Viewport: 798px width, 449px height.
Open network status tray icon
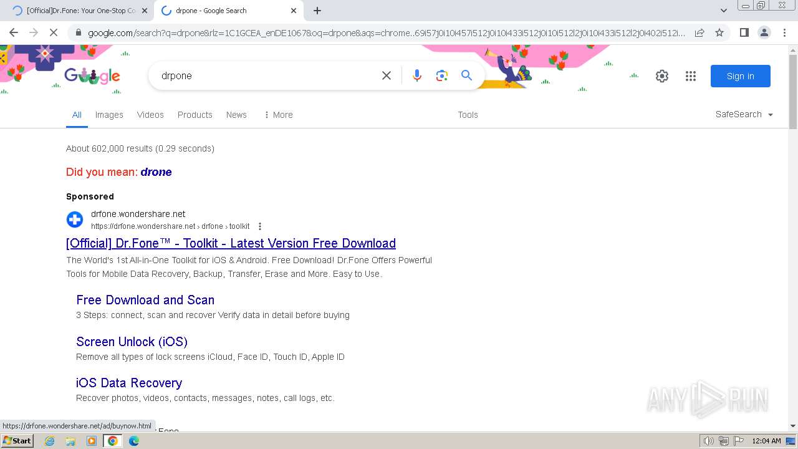tap(724, 441)
